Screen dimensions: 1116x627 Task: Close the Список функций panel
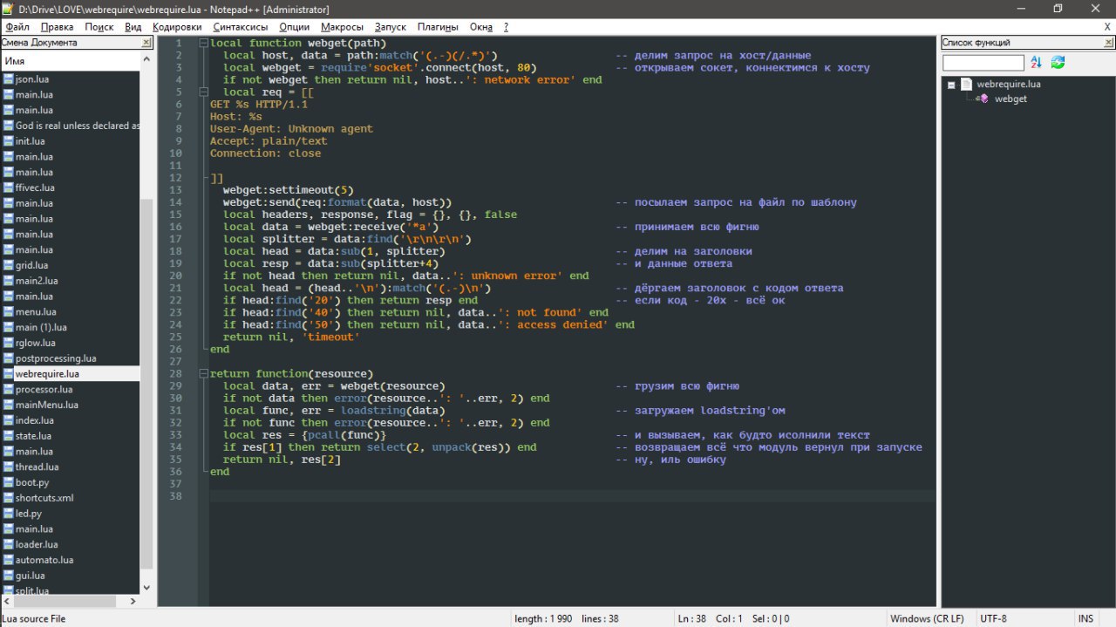point(1107,43)
